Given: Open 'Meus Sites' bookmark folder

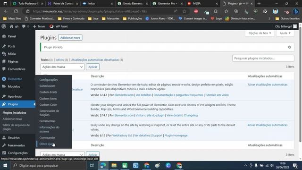Looking at the screenshot, I should 12,18.
